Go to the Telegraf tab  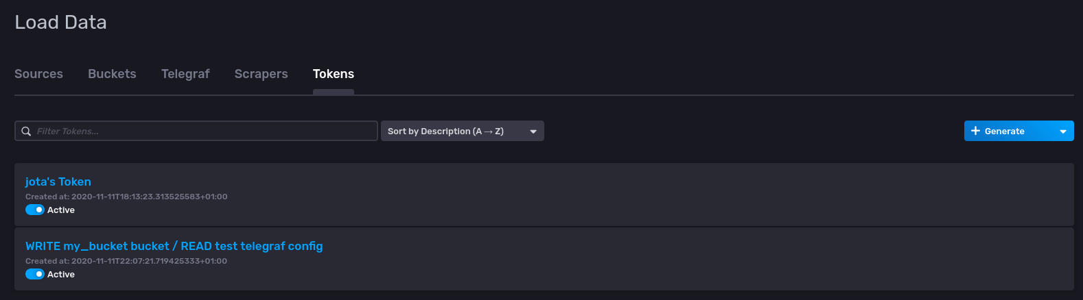(185, 74)
